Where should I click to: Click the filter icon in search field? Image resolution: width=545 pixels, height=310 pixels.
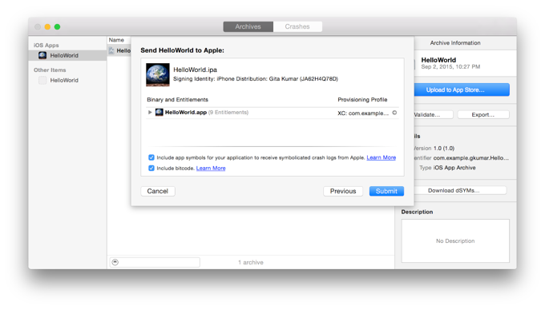(x=115, y=262)
